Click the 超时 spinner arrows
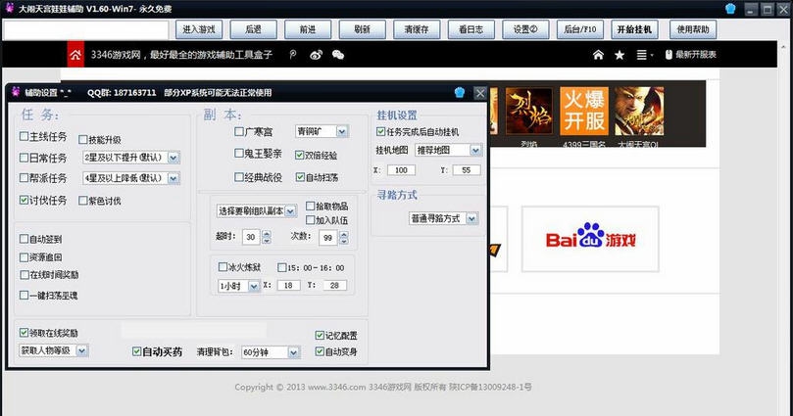 267,237
